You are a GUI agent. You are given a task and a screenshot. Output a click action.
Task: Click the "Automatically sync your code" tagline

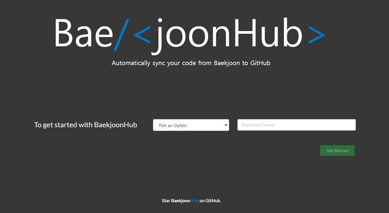tap(191, 63)
